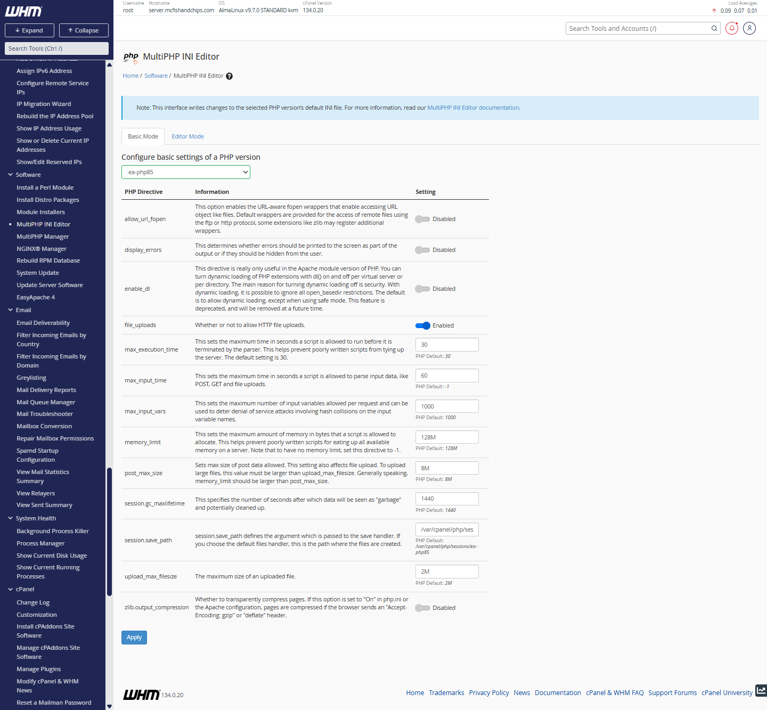The height and width of the screenshot is (710, 767).
Task: Open Change Log in sidebar
Action: [x=33, y=602]
